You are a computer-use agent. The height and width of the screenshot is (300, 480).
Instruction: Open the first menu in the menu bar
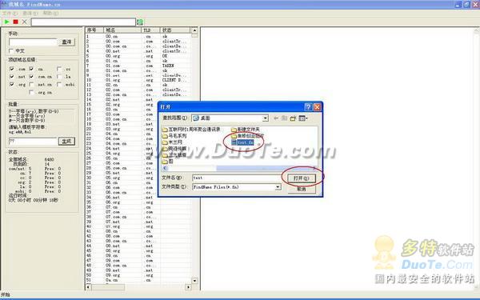point(10,13)
